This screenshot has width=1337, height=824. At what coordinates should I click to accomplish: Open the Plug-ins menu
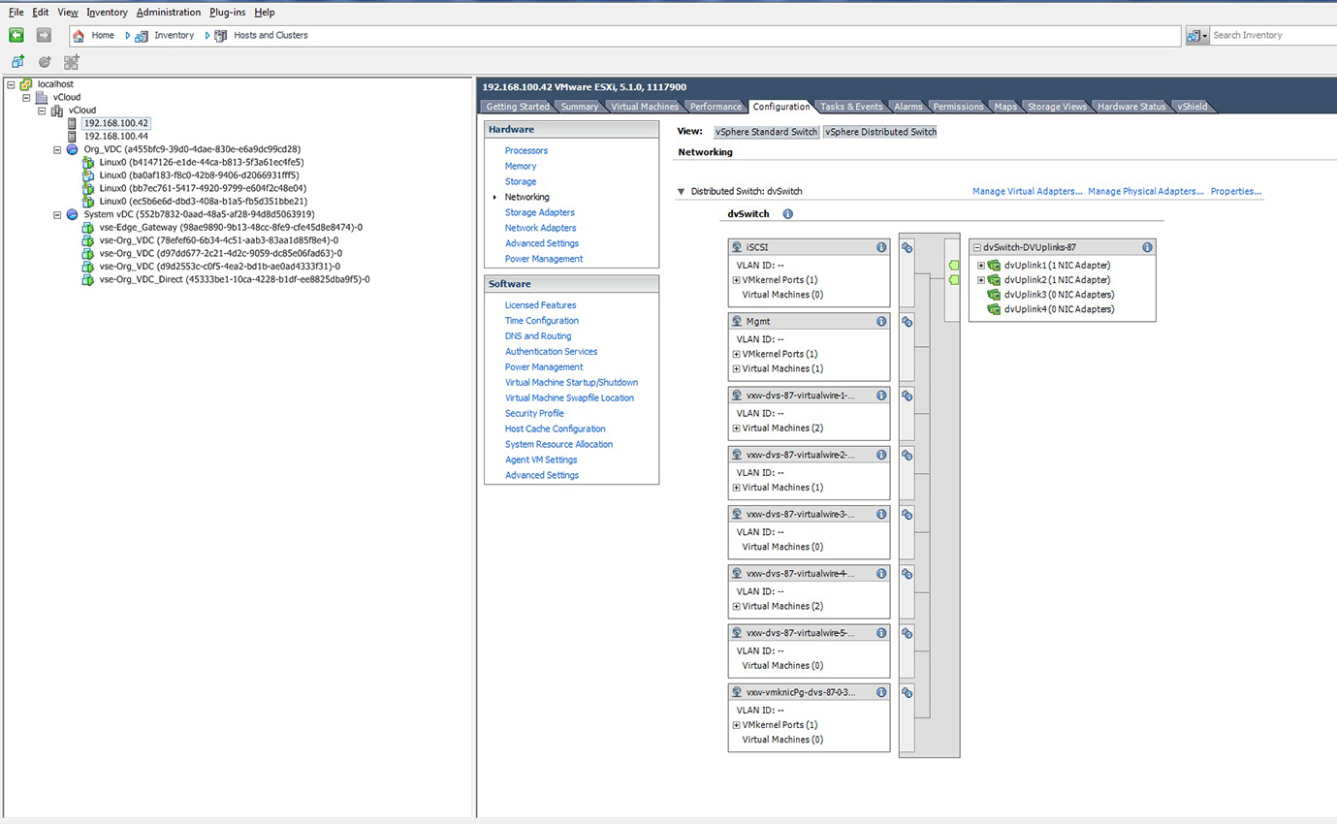[228, 13]
